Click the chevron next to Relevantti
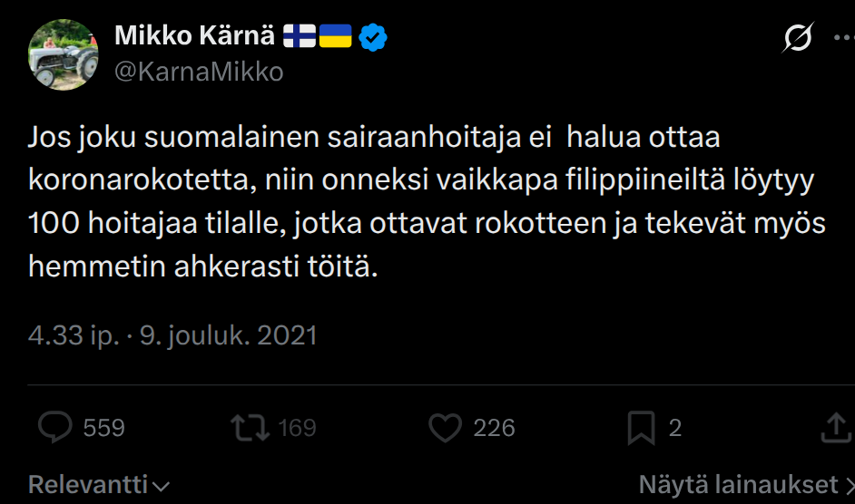This screenshot has width=855, height=504. (x=162, y=486)
